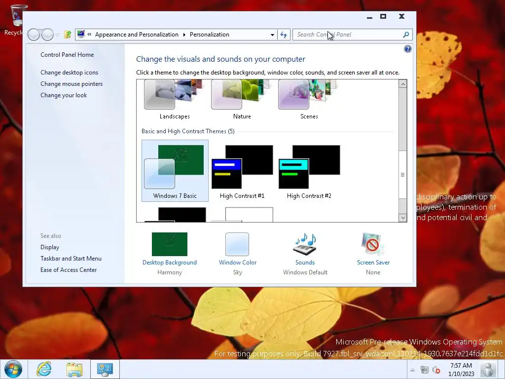
Task: Click the theme list scroll up arrow
Action: click(402, 84)
